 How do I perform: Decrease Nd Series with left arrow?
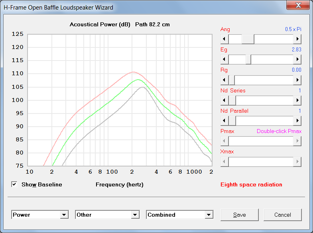[224, 100]
